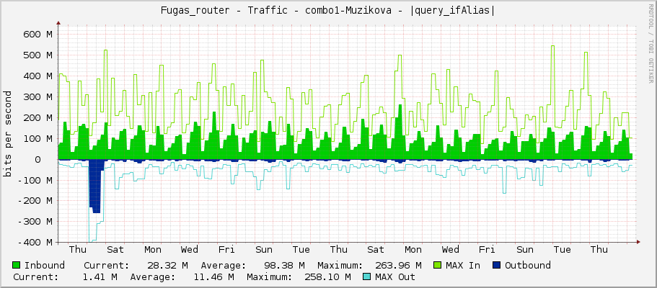The height and width of the screenshot is (288, 657).
Task: Click the '400 M' positive y-axis label
Action: [37, 76]
